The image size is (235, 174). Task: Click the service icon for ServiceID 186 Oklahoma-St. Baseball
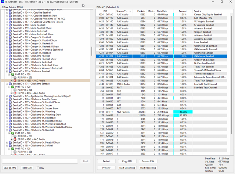coord(10,130)
